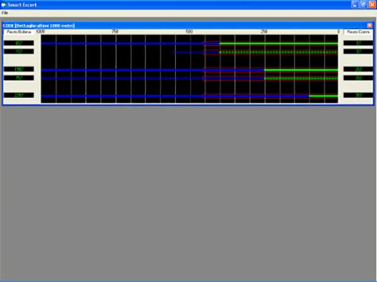
Task: Open the File menu
Action: [4, 13]
